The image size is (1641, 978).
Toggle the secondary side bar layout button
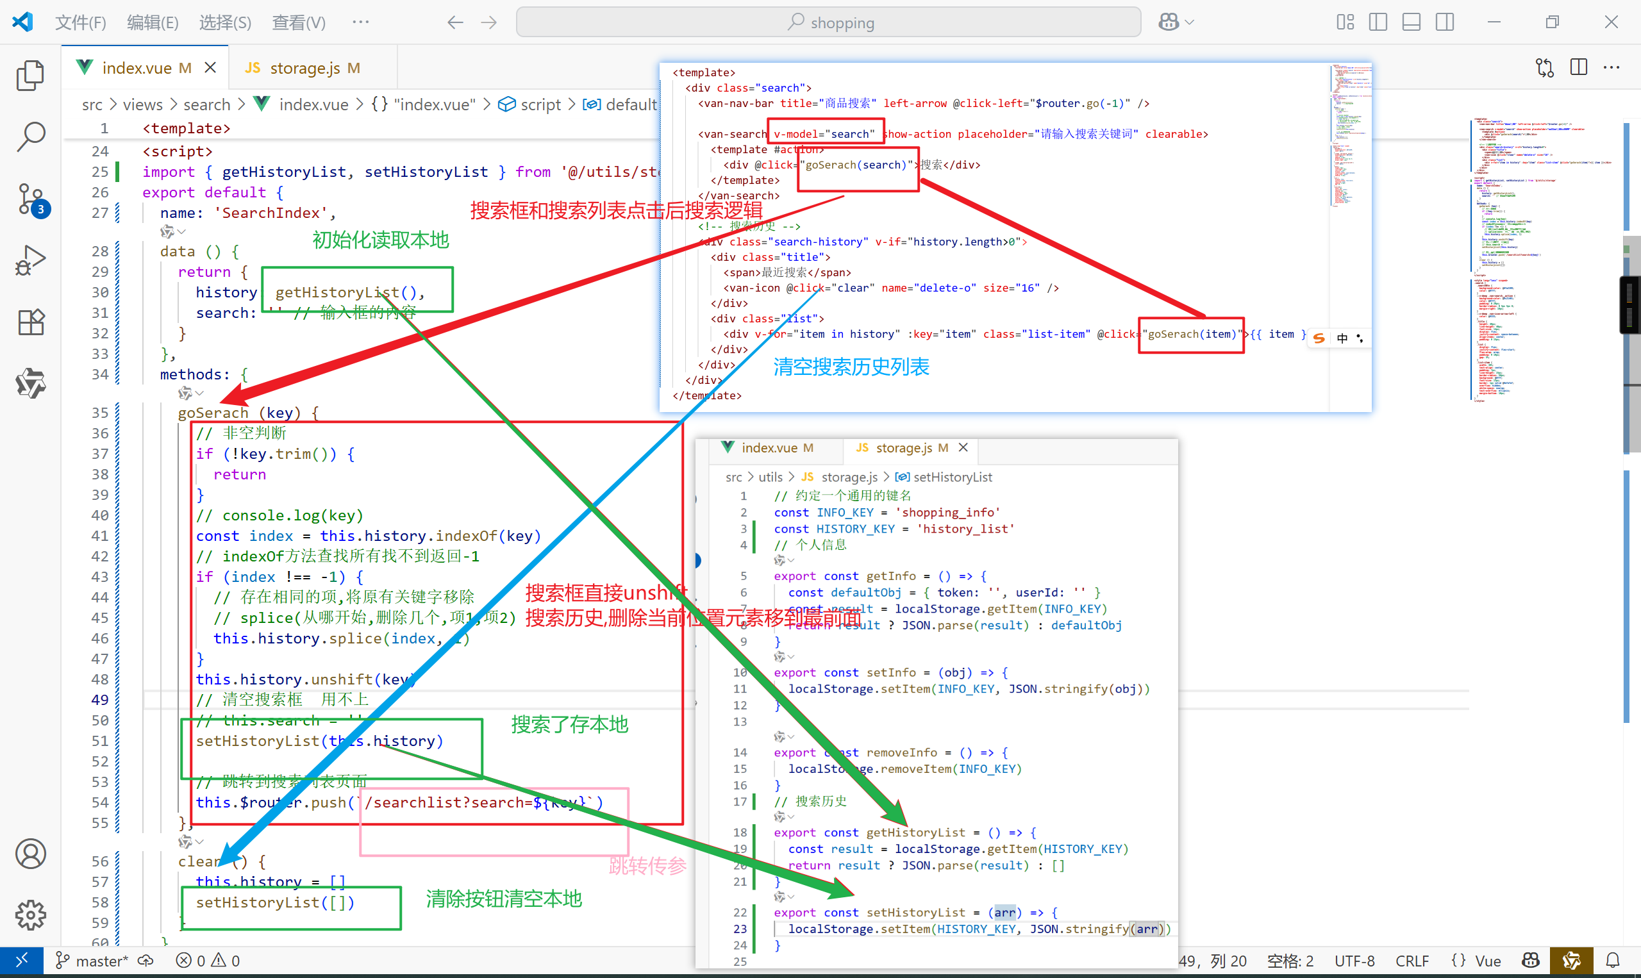pos(1445,22)
